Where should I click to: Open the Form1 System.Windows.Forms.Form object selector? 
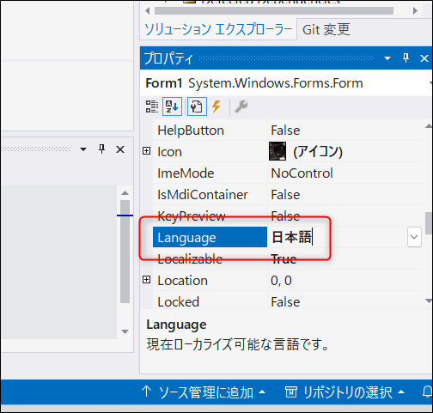(x=286, y=83)
